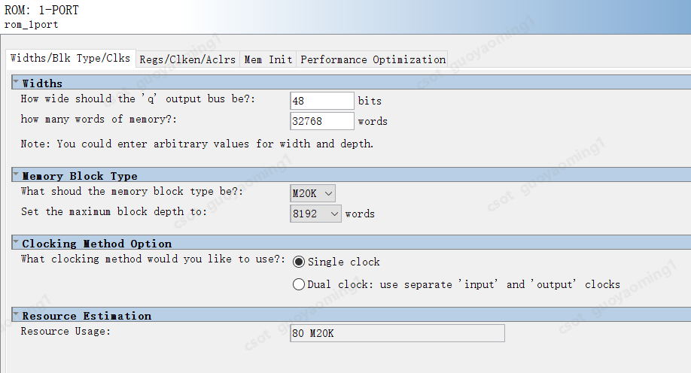The image size is (691, 373).
Task: Open the M20K memory block type dropdown
Action: pyautogui.click(x=312, y=193)
